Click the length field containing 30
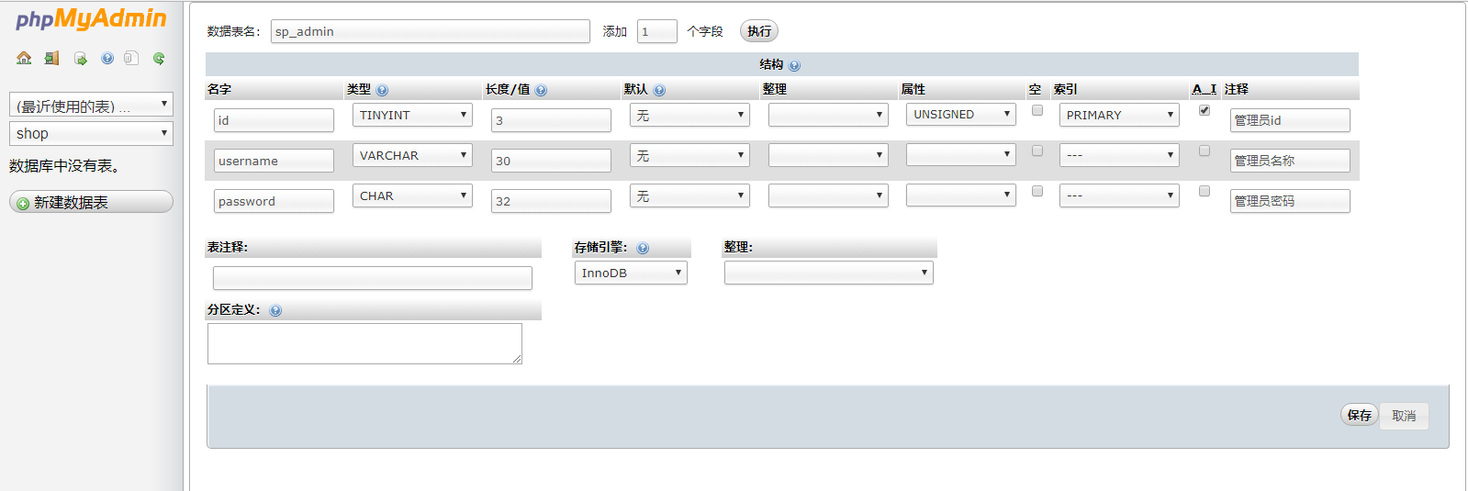This screenshot has height=491, width=1468. coord(551,161)
